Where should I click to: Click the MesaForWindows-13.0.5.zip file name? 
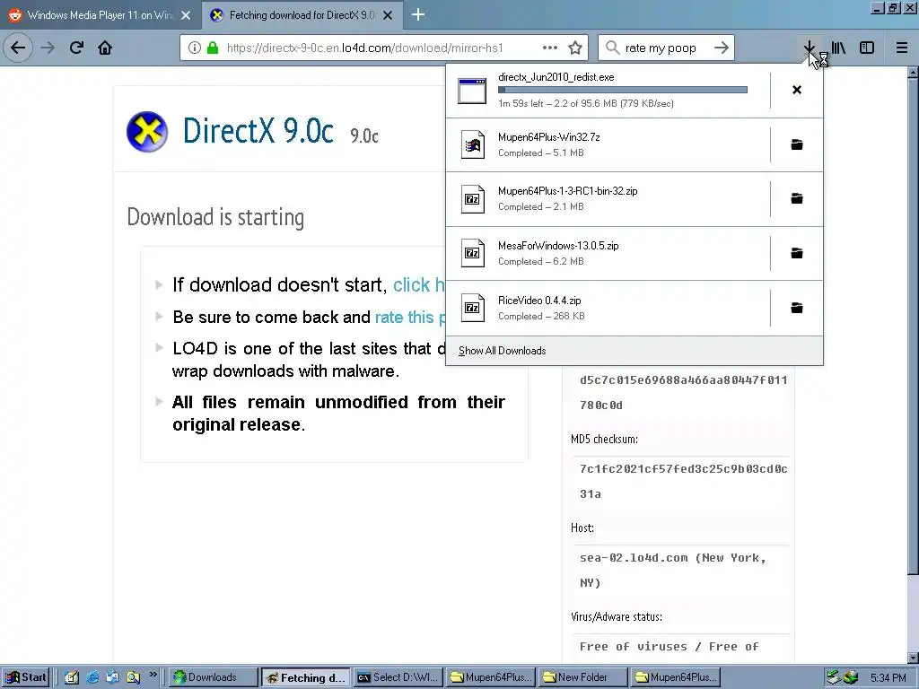pos(558,246)
